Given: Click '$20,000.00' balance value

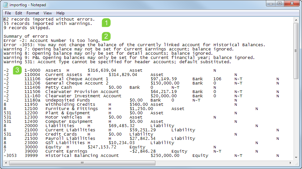Looking at the screenshot, I should [x=164, y=96].
